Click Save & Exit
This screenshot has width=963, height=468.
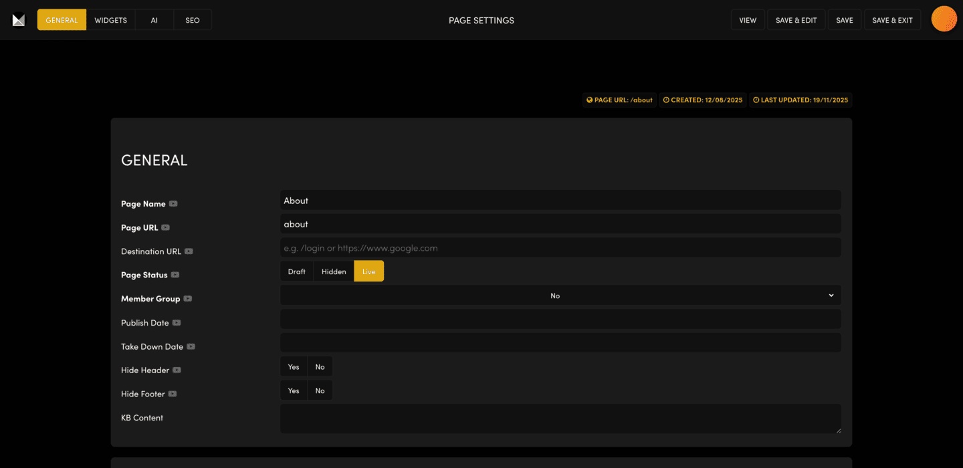click(x=892, y=20)
